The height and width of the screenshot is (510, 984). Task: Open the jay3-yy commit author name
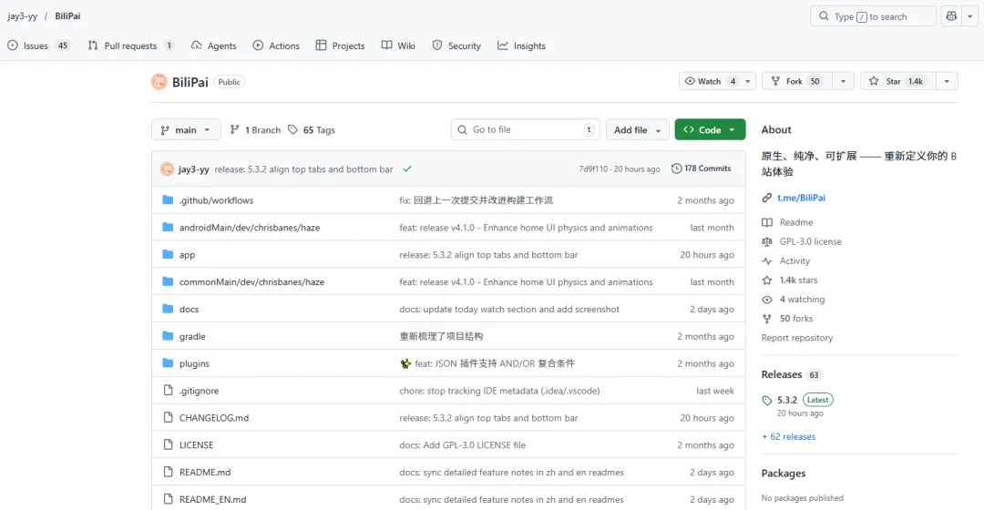[x=194, y=169]
